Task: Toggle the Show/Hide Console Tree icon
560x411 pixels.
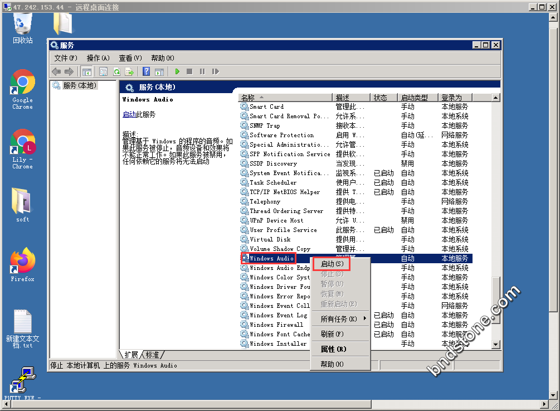Action: [86, 71]
